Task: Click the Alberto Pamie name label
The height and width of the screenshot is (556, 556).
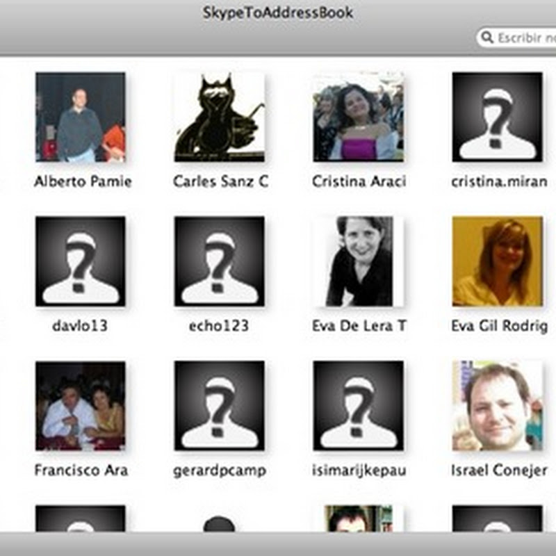Action: (83, 181)
